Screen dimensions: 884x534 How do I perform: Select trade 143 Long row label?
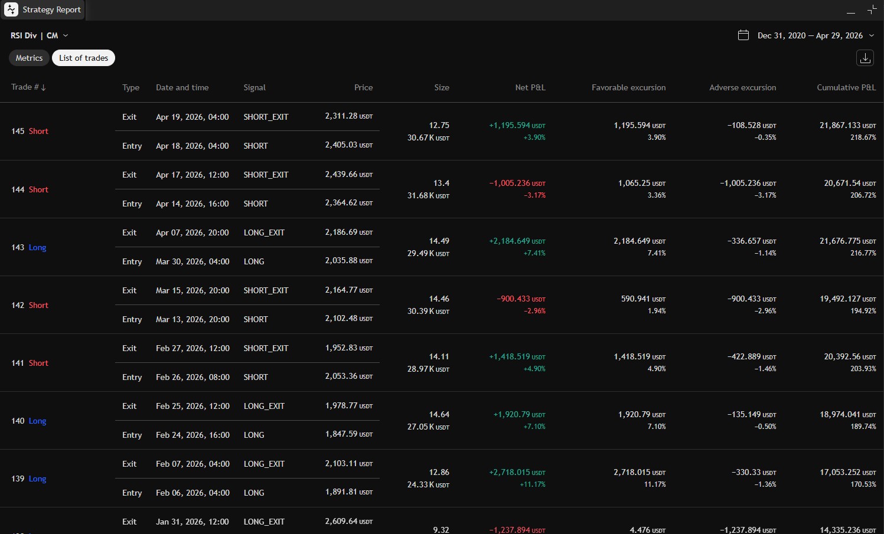coord(28,247)
